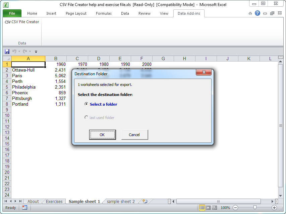Switch to the Page Layout tab
This screenshot has width=286, height=214.
[x=76, y=13]
